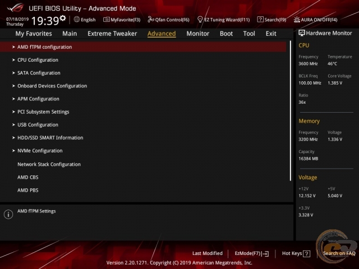Click the EZ Tuning Wizard bulb icon
The image size is (359, 269).
coord(200,20)
